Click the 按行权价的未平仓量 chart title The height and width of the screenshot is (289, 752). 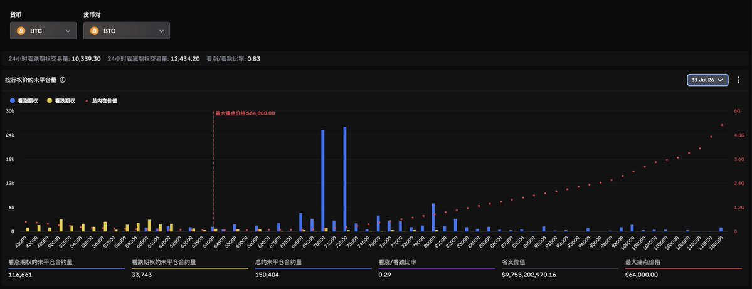[x=31, y=80]
